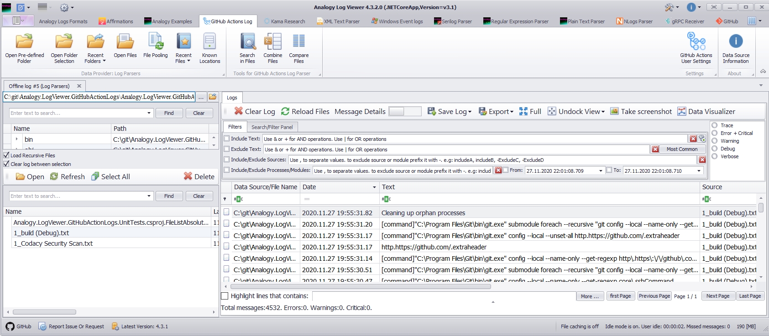Image resolution: width=769 pixels, height=336 pixels.
Task: Open Compare Files tool
Action: 298,48
